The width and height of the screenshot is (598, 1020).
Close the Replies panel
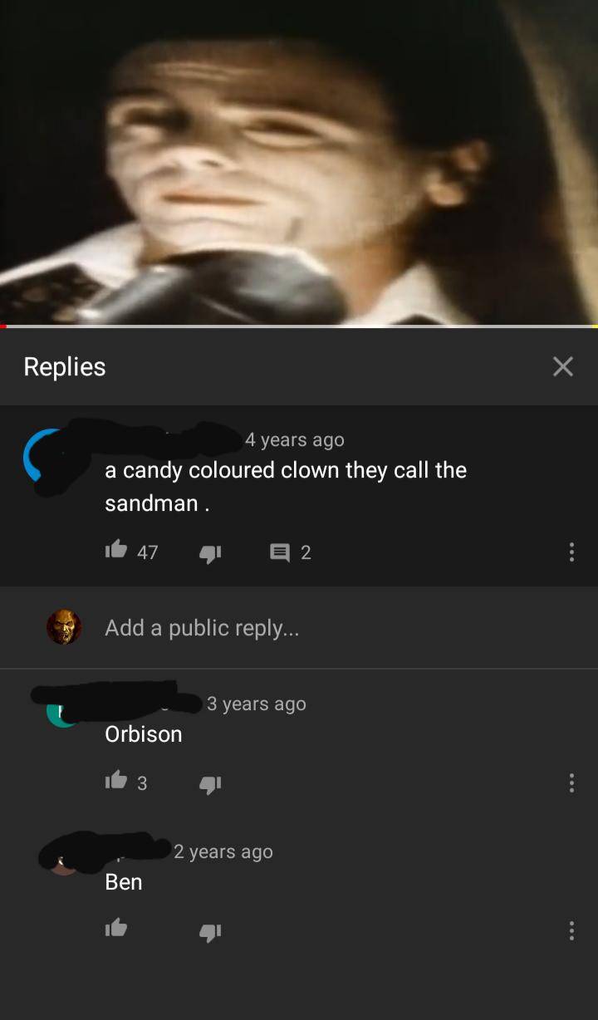[x=562, y=366]
